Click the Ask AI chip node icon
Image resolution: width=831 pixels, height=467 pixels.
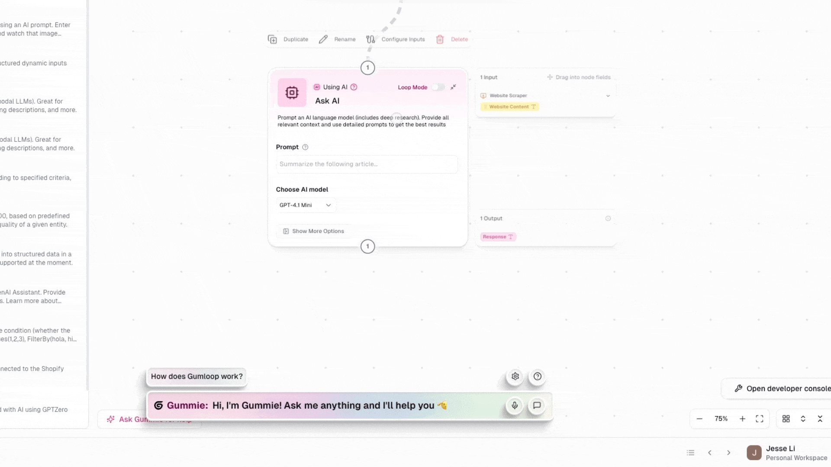pos(292,93)
